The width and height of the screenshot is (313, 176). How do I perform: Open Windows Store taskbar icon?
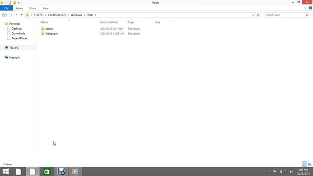pyautogui.click(x=47, y=172)
